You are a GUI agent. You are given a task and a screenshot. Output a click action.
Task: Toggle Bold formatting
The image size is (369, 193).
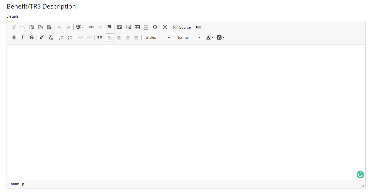coord(14,37)
